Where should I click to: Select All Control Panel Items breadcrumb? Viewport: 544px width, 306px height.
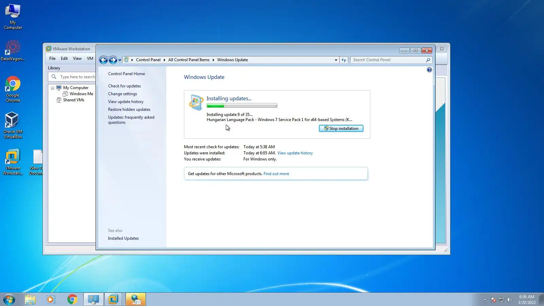(189, 60)
